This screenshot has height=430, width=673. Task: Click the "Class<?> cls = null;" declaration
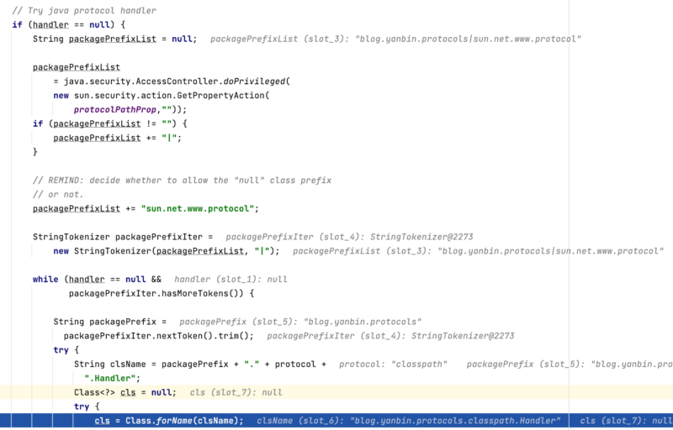coord(125,392)
